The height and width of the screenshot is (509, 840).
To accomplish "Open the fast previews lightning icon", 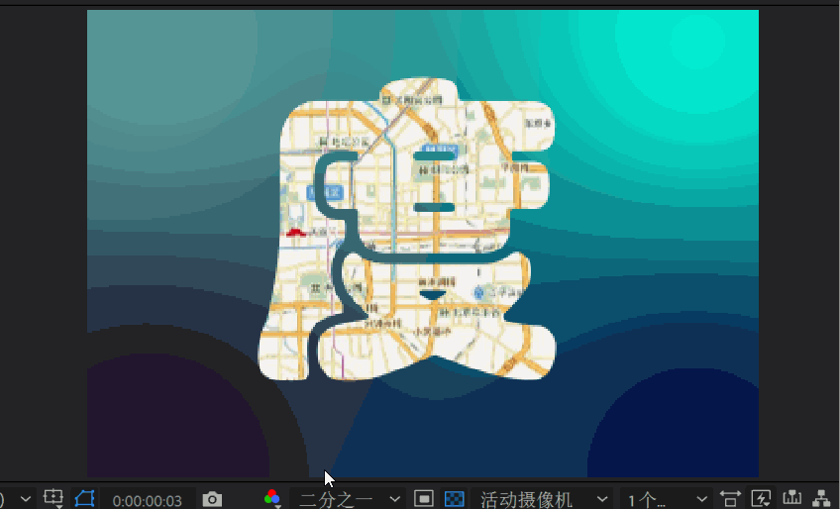I will [761, 499].
